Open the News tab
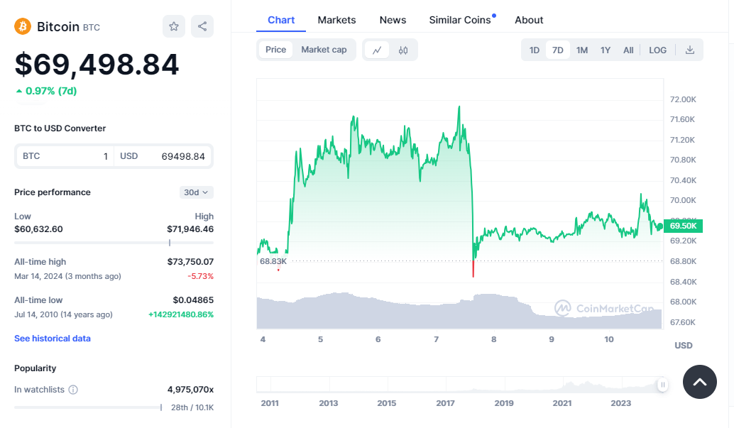 393,20
